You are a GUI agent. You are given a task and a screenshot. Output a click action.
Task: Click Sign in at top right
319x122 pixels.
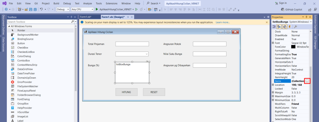(281, 3)
